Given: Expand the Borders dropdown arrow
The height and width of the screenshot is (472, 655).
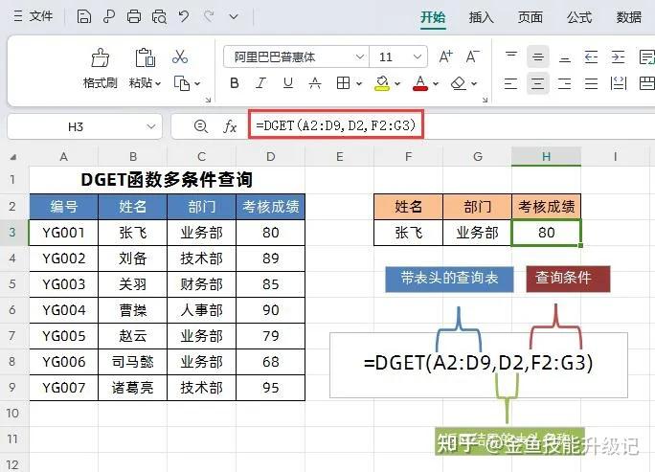Looking at the screenshot, I should click(359, 83).
